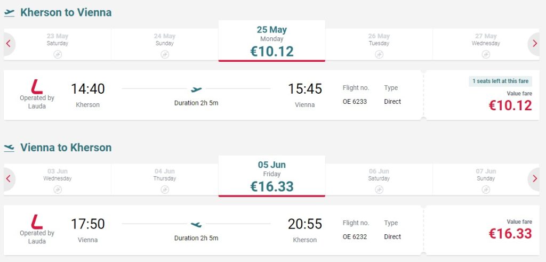546x262 pixels.
Task: Click the Lauda logo on Kherson-Vienna flight
Action: [37, 87]
